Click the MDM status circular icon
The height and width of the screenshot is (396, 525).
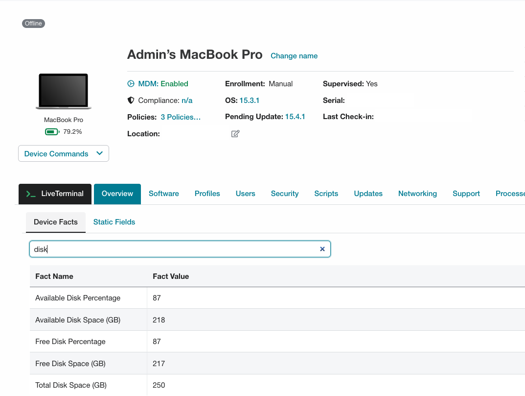coord(131,84)
